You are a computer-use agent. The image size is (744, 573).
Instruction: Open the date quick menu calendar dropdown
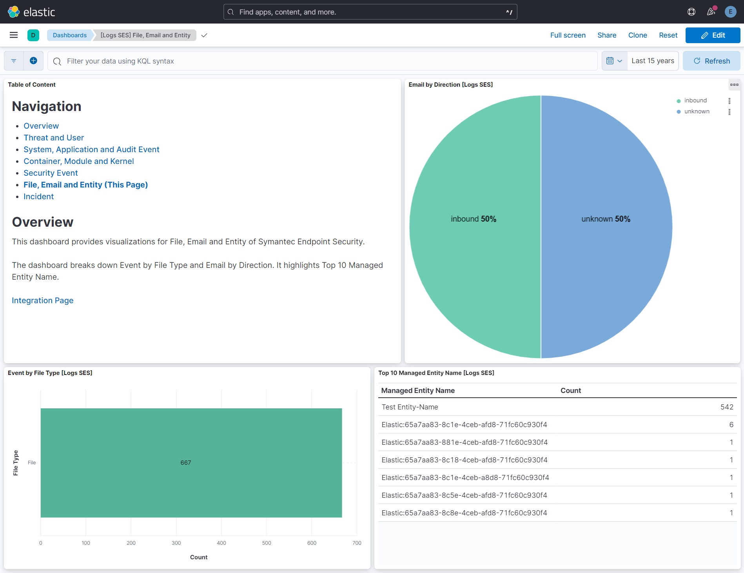click(614, 61)
